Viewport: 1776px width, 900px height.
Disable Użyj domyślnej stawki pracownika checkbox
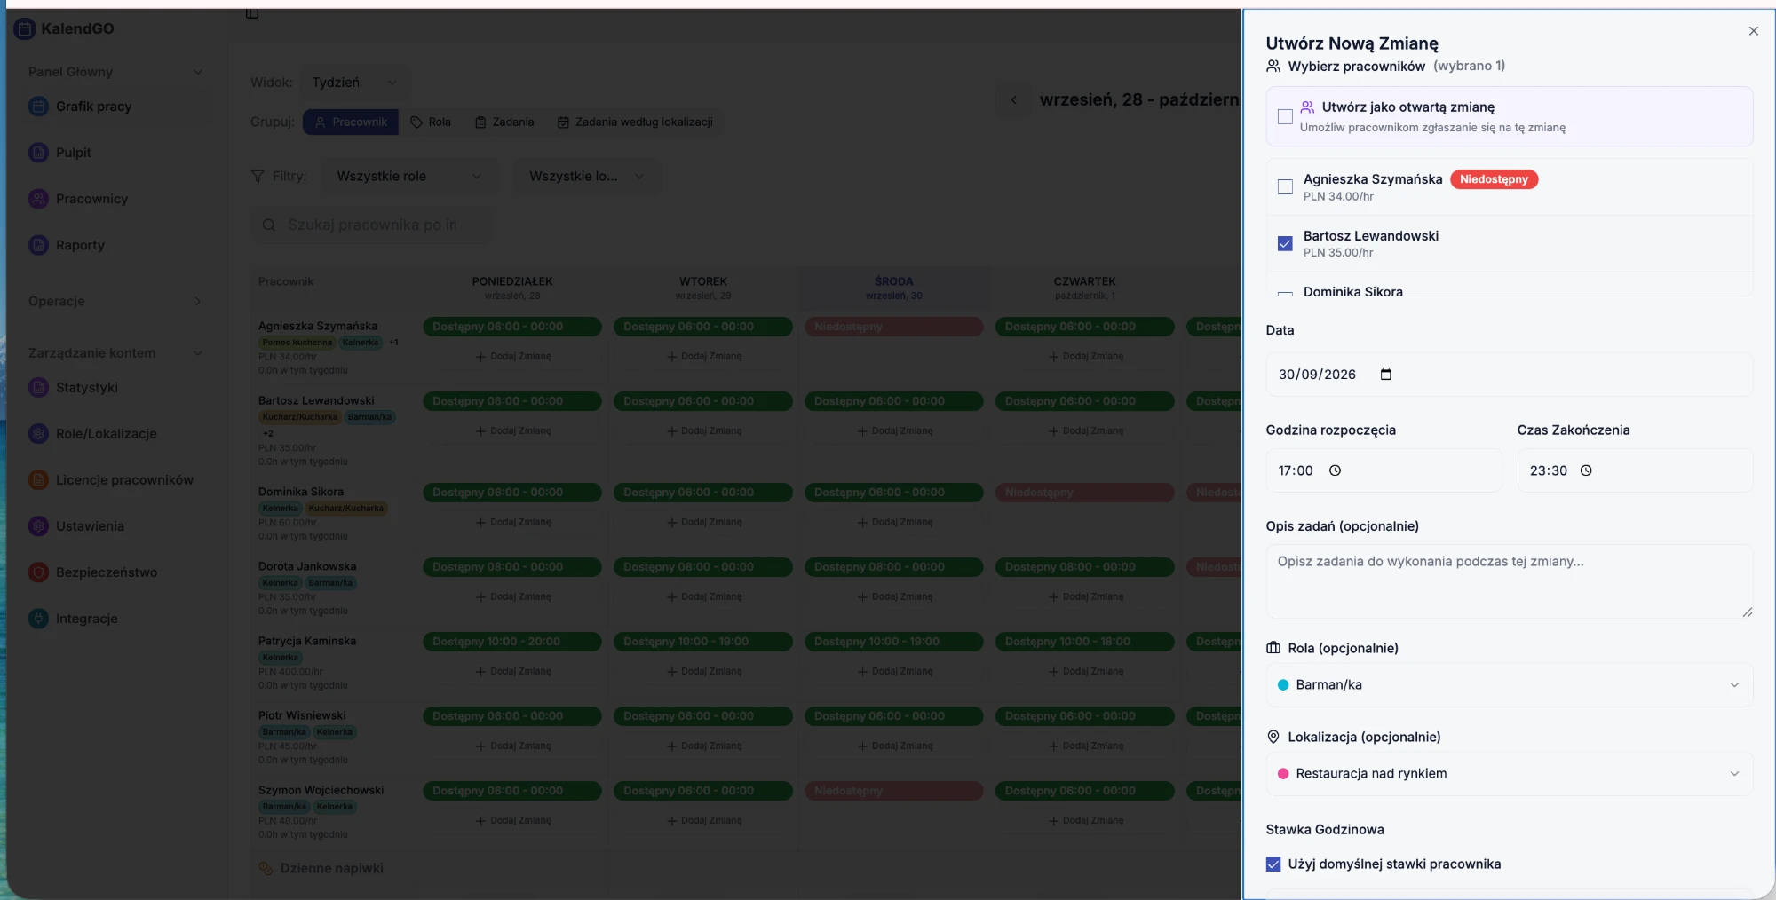coord(1273,864)
